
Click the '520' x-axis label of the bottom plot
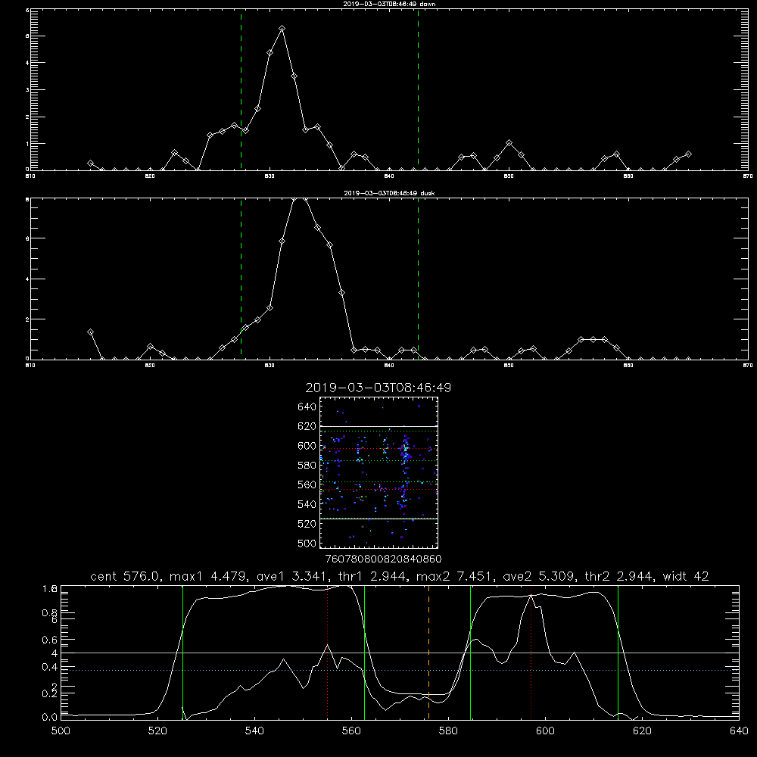(157, 731)
